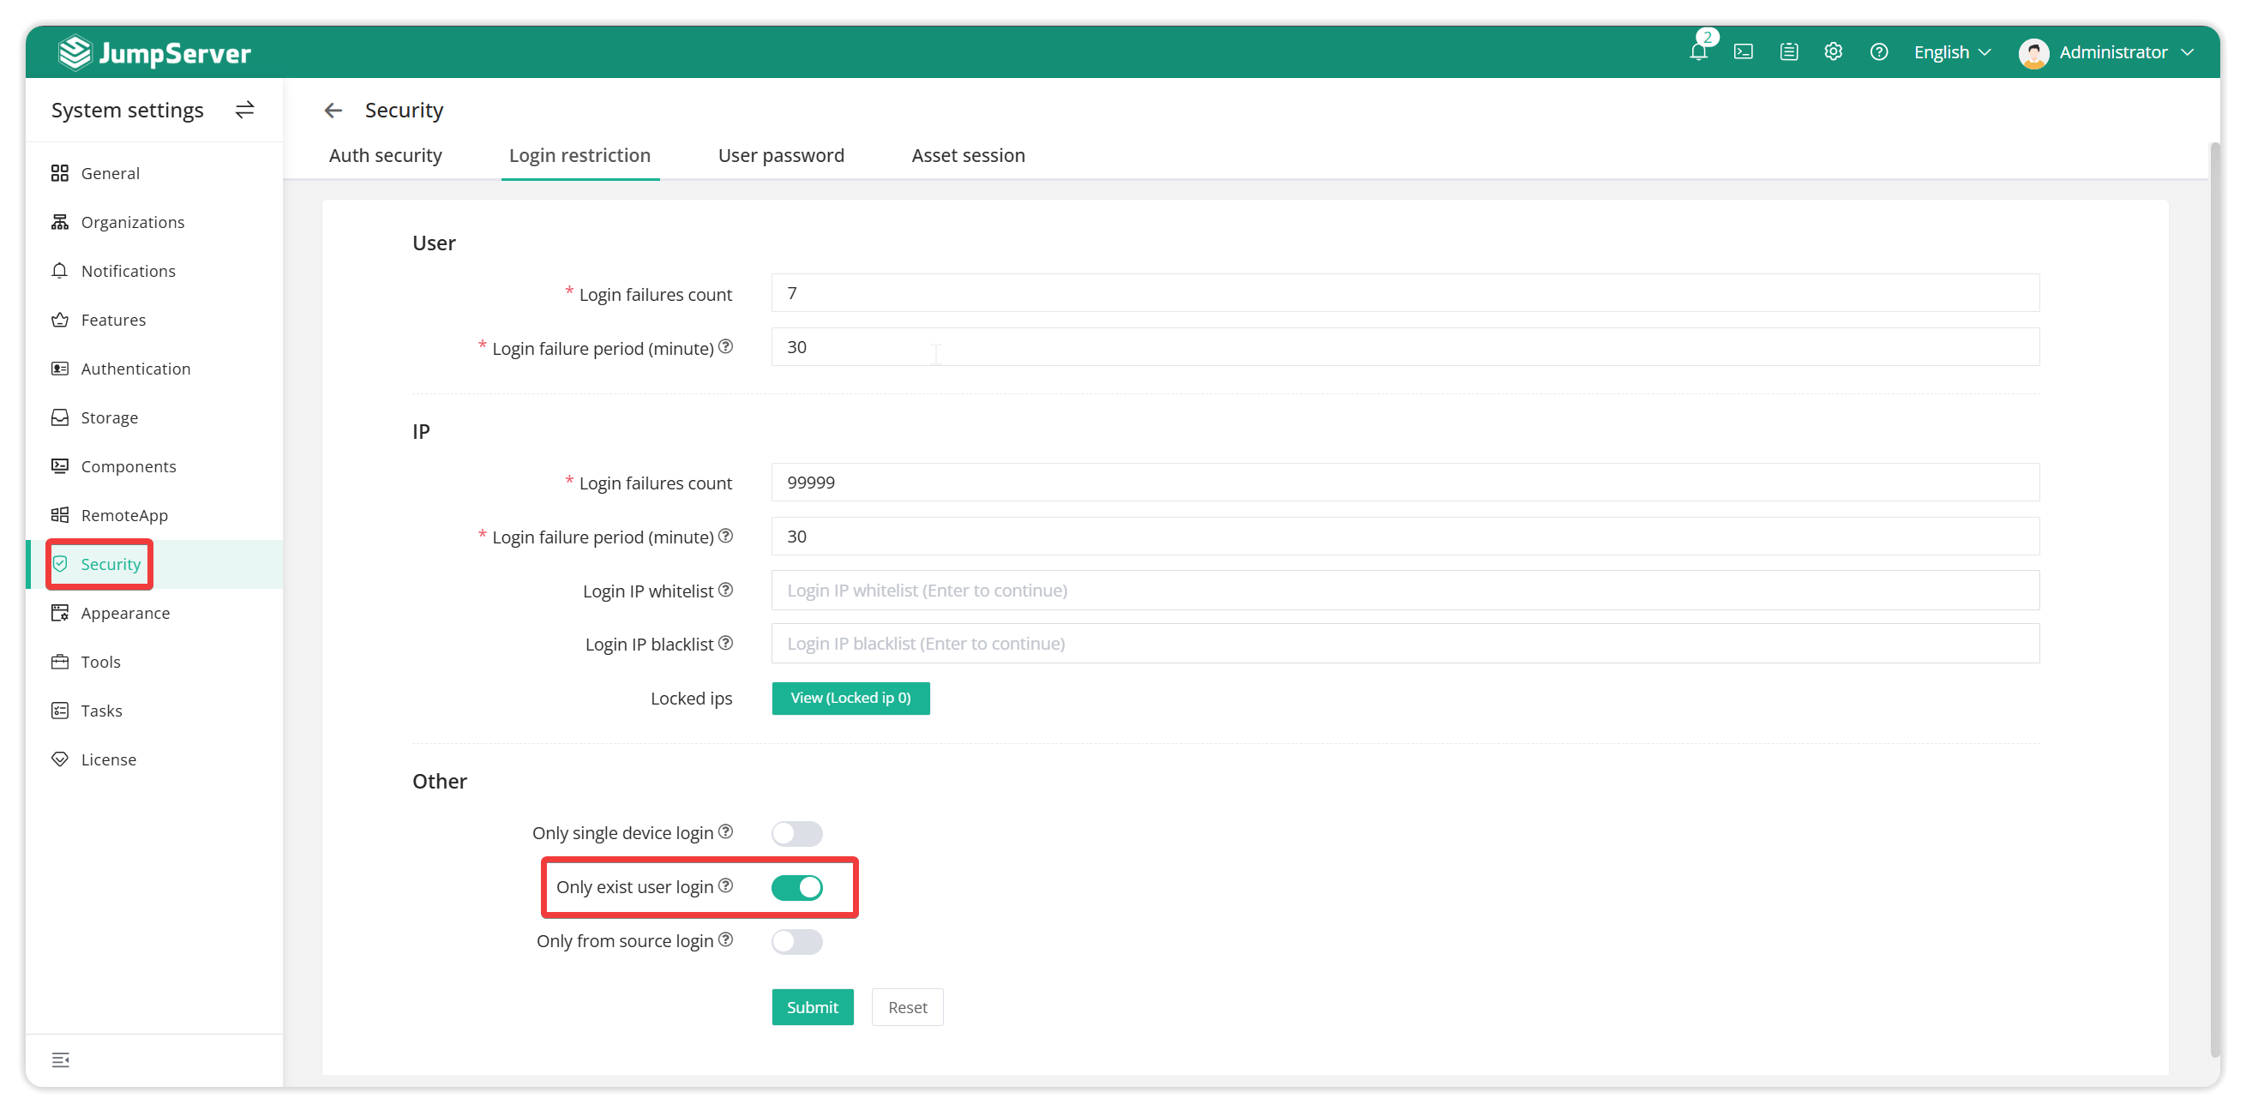The image size is (2246, 1104).
Task: Click the Organizations icon in sidebar
Action: pos(59,221)
